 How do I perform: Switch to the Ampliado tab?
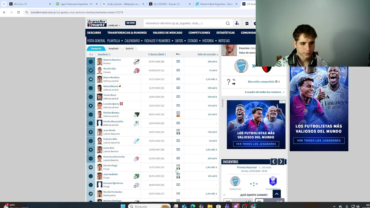pos(113,49)
